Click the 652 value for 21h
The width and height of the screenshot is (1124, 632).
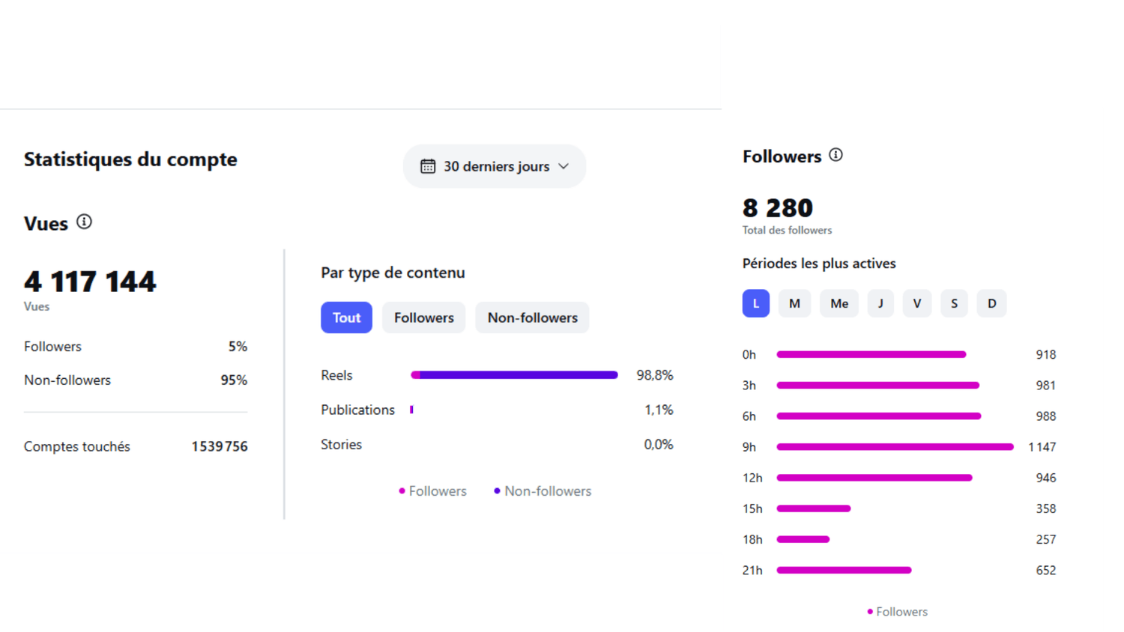point(1046,570)
